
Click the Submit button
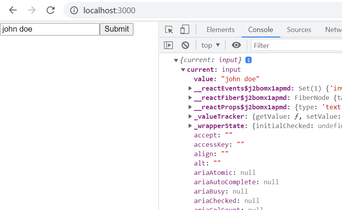(x=117, y=29)
